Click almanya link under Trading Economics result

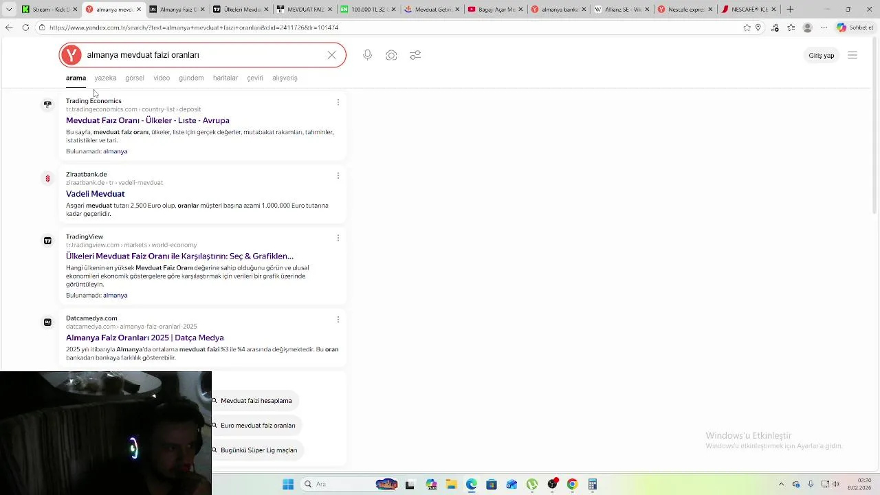pyautogui.click(x=115, y=151)
